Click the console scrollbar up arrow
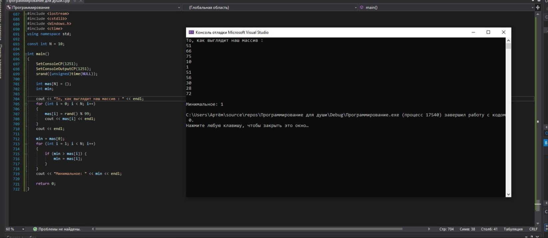548x238 pixels. (x=508, y=40)
